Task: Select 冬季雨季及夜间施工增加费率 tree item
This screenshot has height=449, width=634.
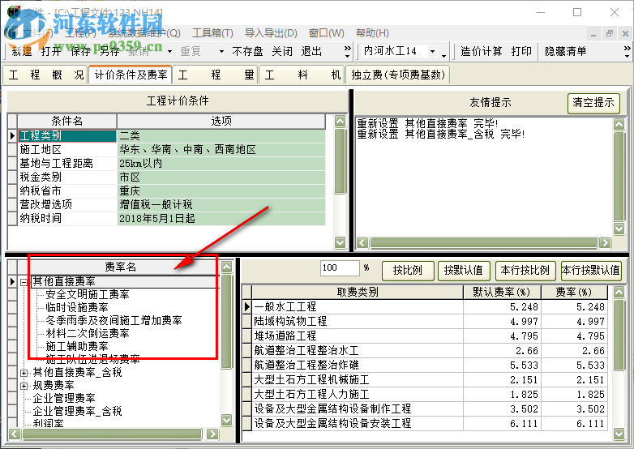Action: [x=114, y=320]
